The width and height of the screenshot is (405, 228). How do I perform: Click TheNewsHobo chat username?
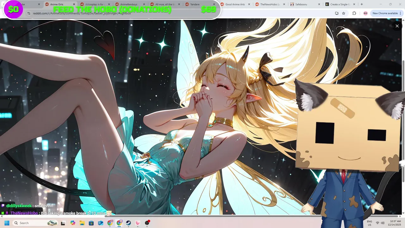(24, 213)
